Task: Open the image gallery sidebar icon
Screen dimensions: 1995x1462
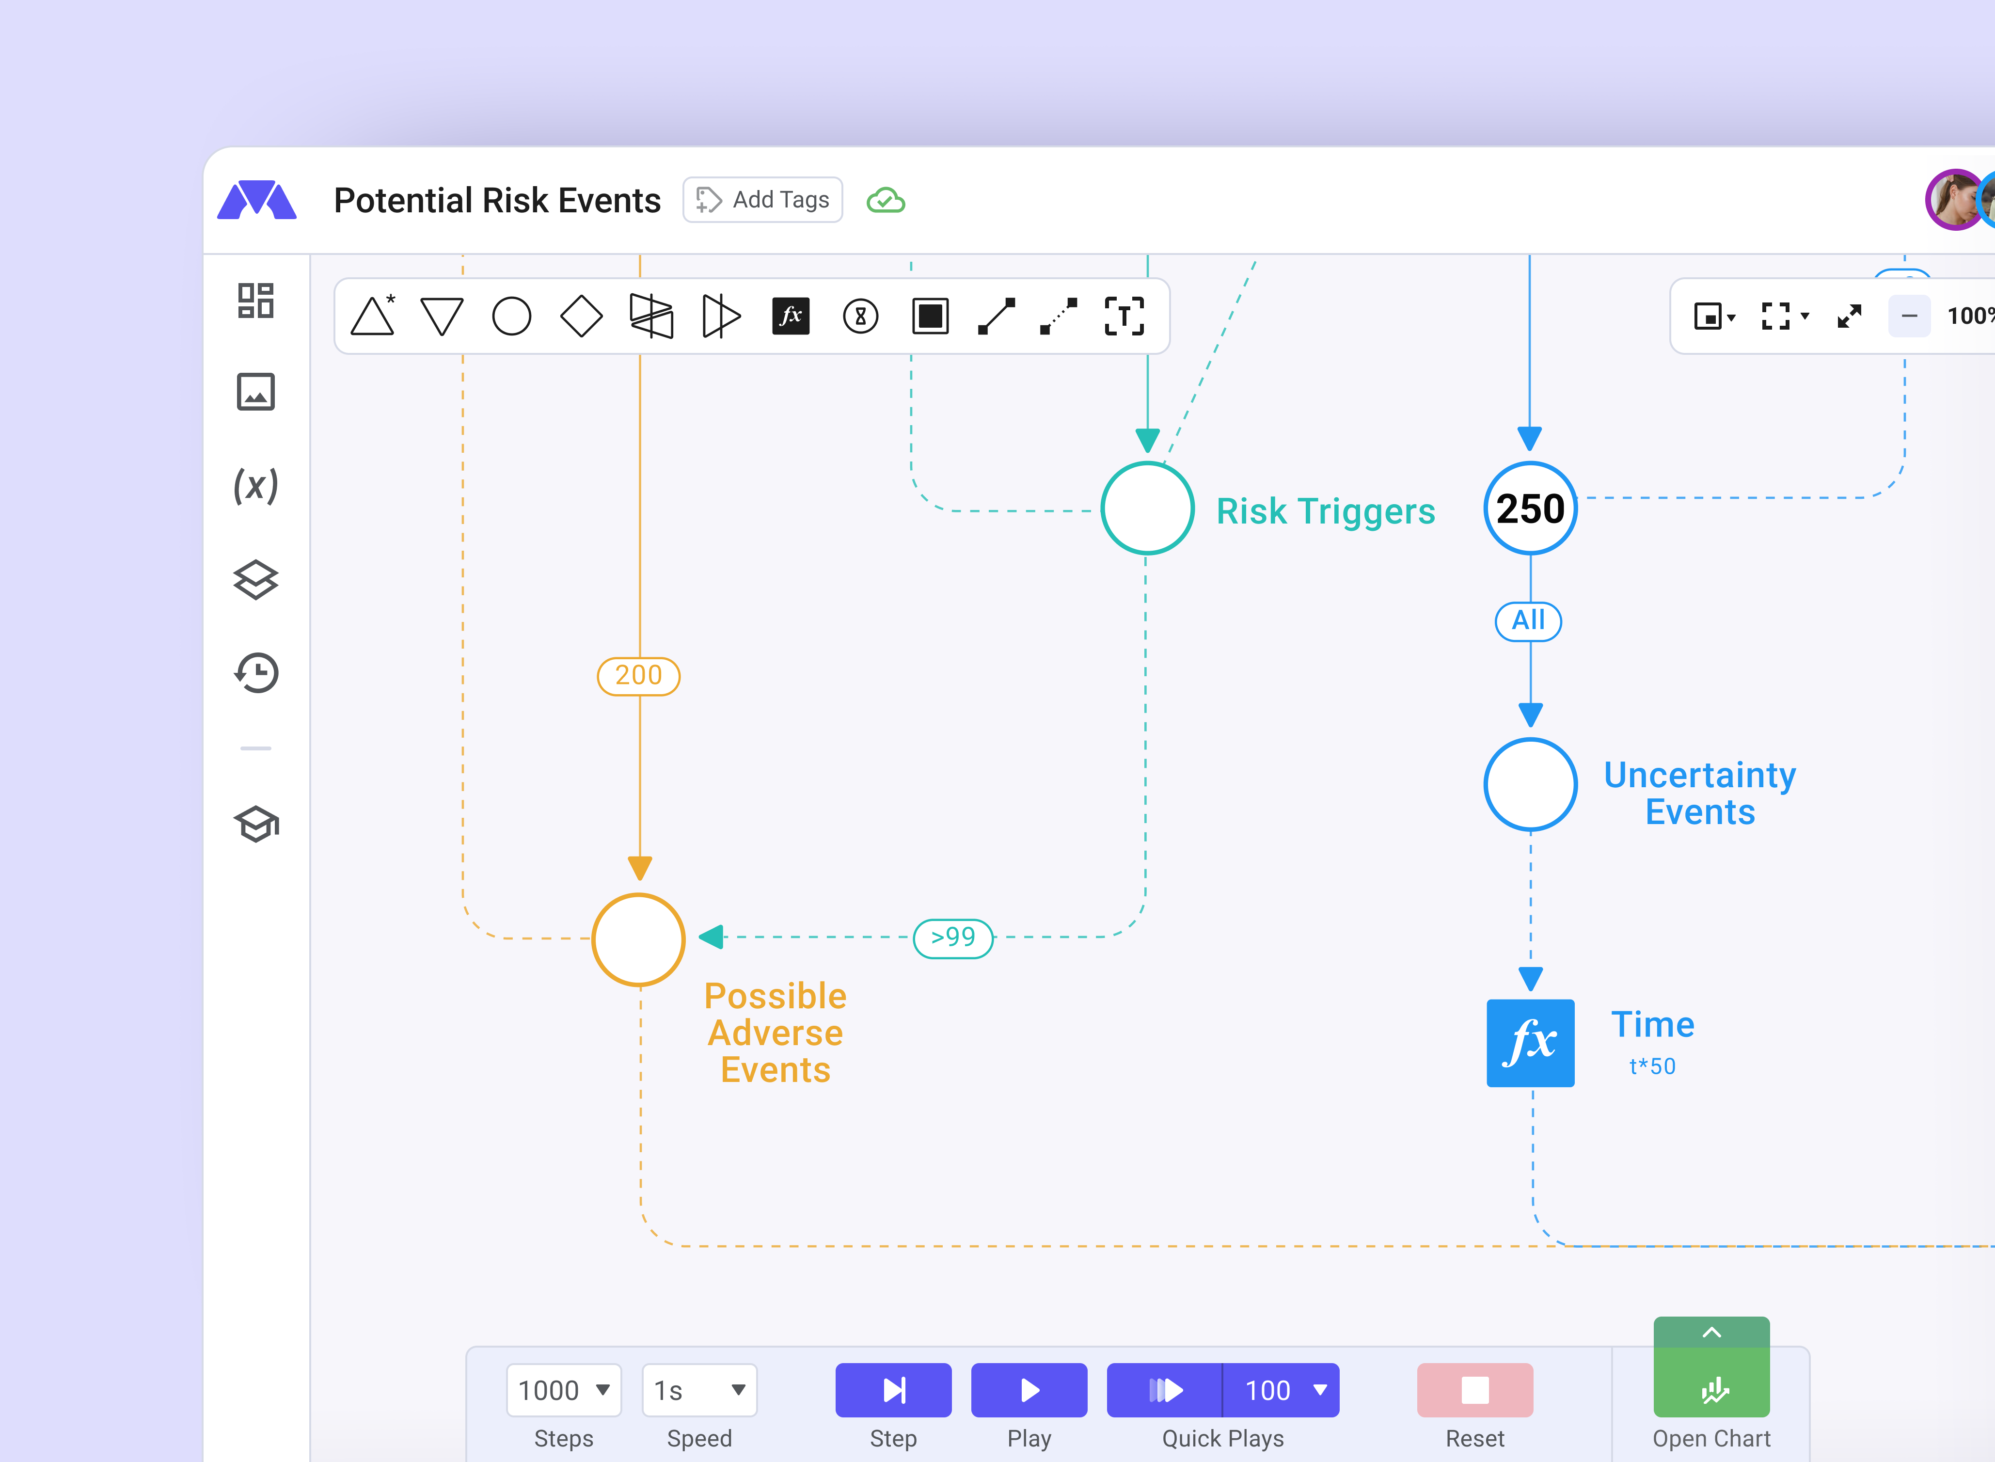Action: click(256, 392)
